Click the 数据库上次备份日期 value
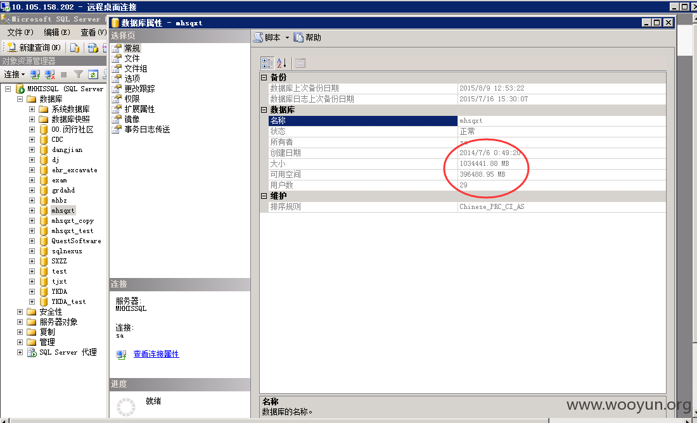The image size is (697, 423). point(492,88)
